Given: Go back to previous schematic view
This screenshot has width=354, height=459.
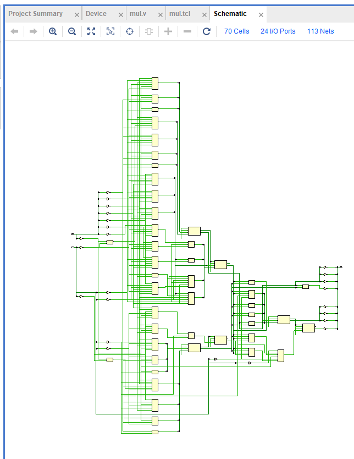Looking at the screenshot, I should coord(14,31).
